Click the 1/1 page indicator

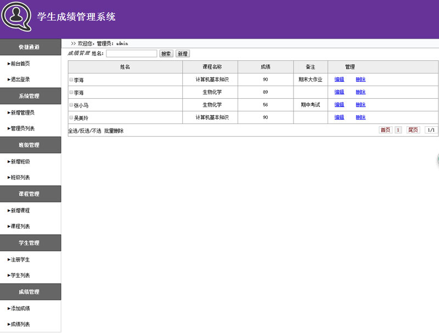tap(431, 130)
